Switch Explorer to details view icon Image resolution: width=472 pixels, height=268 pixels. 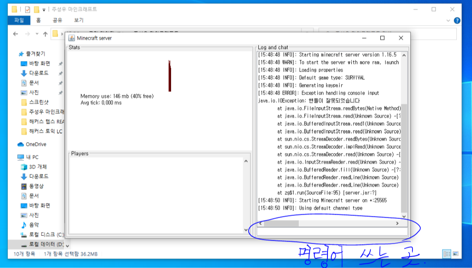447,254
